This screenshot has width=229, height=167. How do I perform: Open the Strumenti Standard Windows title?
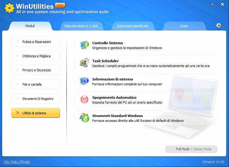117,116
